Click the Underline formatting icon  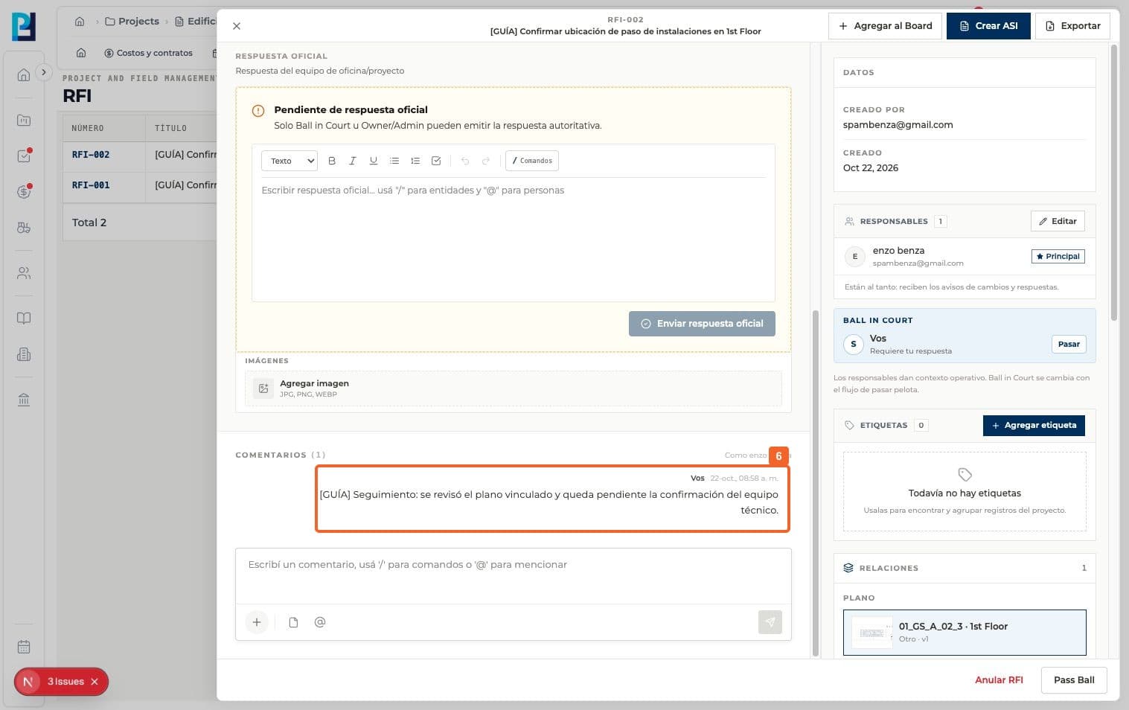pyautogui.click(x=374, y=161)
